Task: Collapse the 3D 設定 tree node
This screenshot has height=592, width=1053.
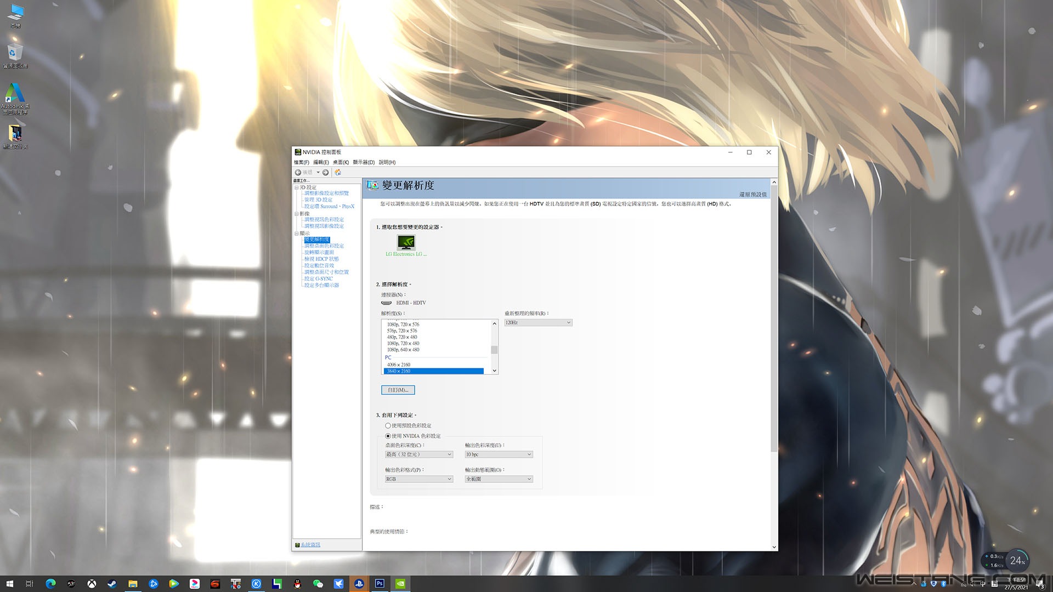Action: coord(297,187)
